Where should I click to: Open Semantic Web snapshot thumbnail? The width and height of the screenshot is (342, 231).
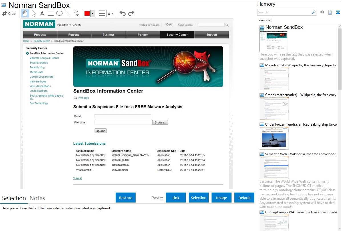[274, 168]
